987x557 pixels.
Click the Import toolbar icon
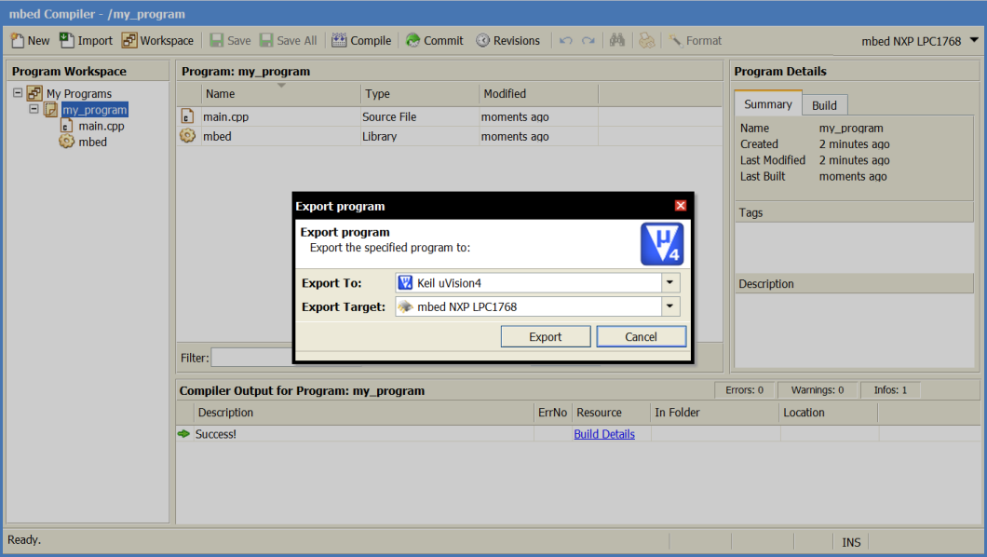point(67,40)
